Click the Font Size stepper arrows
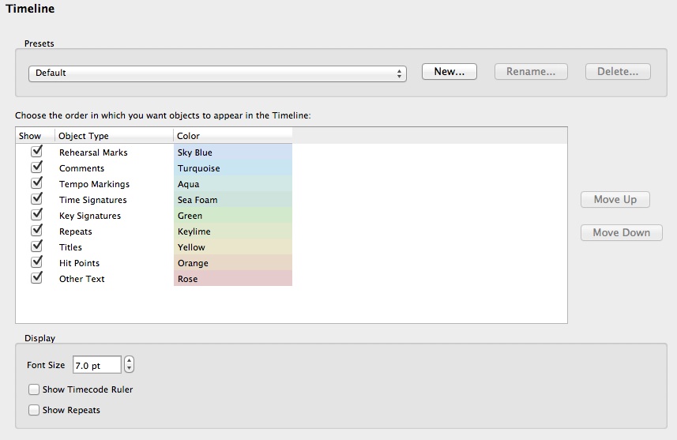Screen dimensions: 677x440 (x=130, y=365)
